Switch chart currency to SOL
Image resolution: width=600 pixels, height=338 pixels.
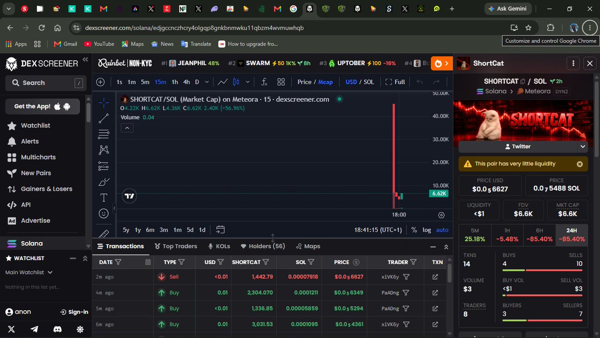(368, 82)
